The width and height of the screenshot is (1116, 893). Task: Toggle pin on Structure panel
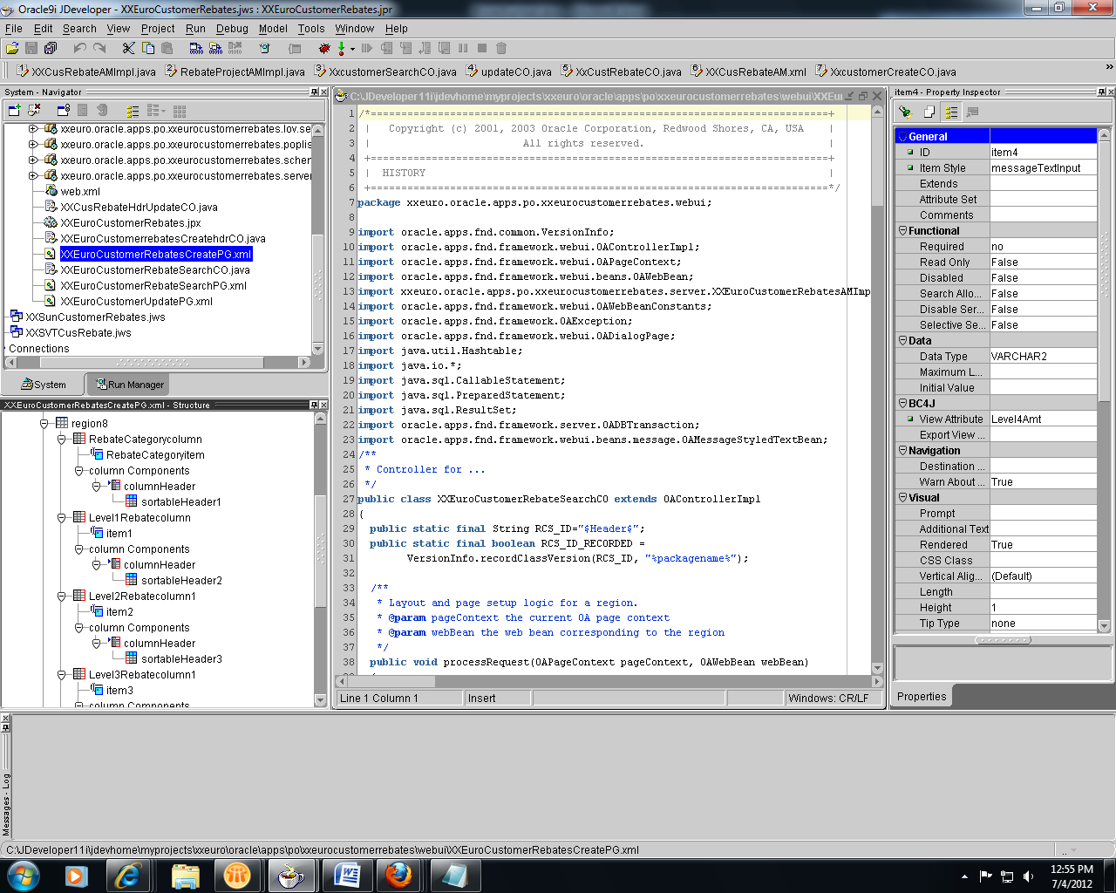[x=314, y=405]
